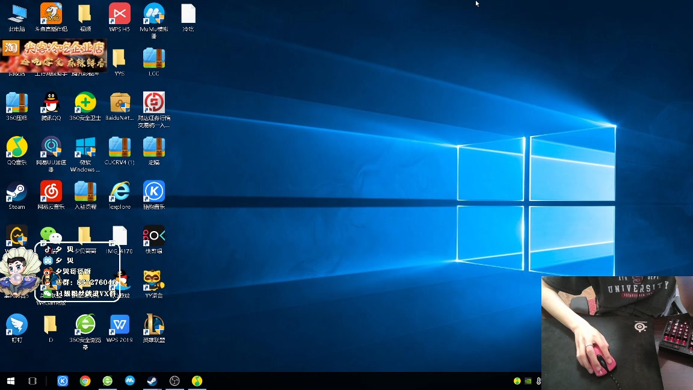693x390 pixels.
Task: Open the BaiduNet... desktop shortcut
Action: (x=119, y=106)
